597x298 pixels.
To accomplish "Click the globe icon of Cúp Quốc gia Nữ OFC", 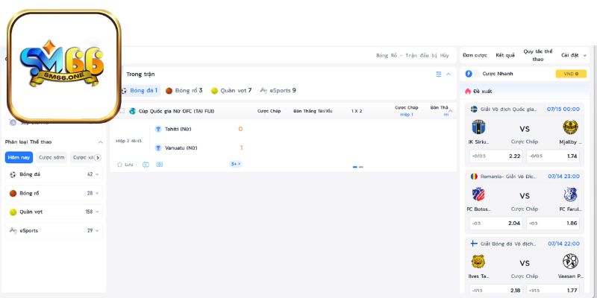I will tap(133, 111).
